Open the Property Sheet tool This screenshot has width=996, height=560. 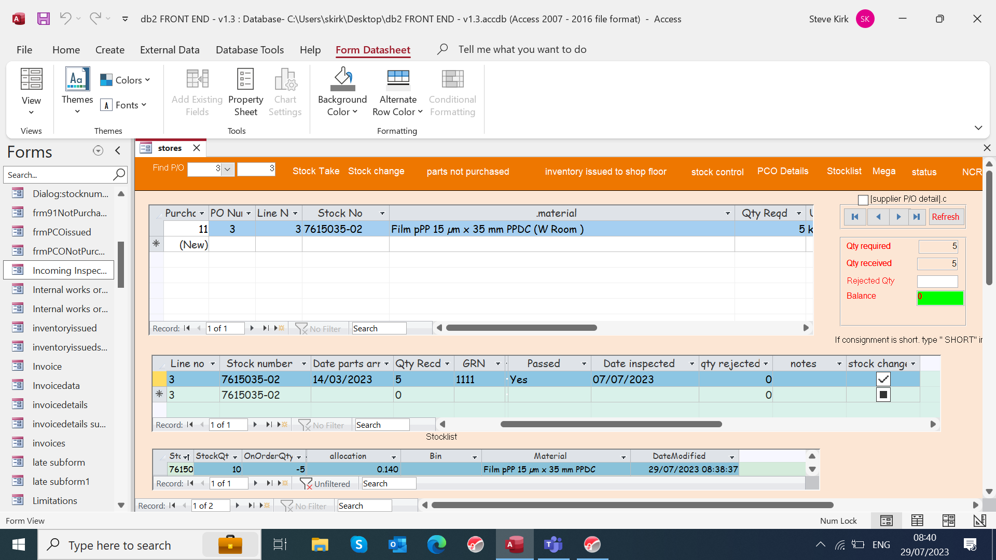coord(245,92)
